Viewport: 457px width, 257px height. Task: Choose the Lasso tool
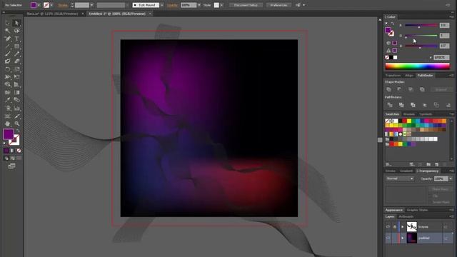click(16, 31)
